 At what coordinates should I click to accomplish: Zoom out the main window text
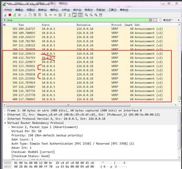91,15
